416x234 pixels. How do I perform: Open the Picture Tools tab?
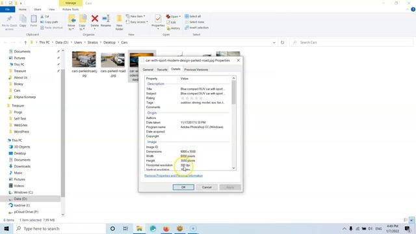[71, 9]
